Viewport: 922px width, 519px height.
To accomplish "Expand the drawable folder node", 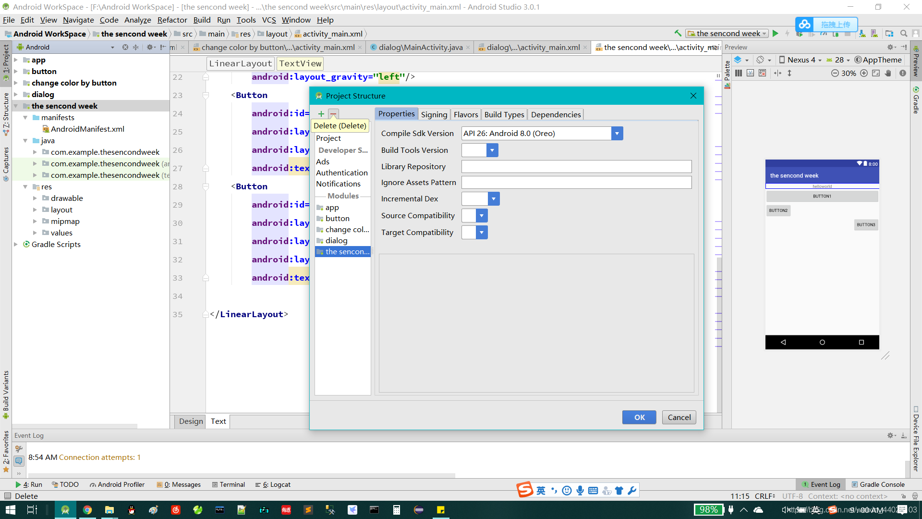I will 35,198.
